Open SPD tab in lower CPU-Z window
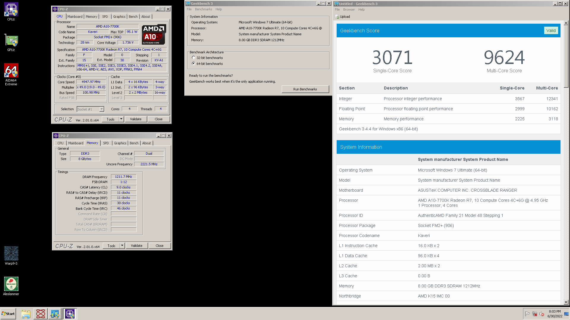570x320 pixels. pyautogui.click(x=106, y=143)
